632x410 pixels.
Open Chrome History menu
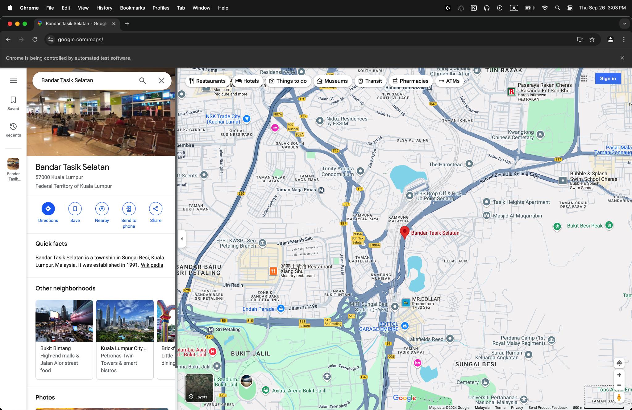[104, 8]
